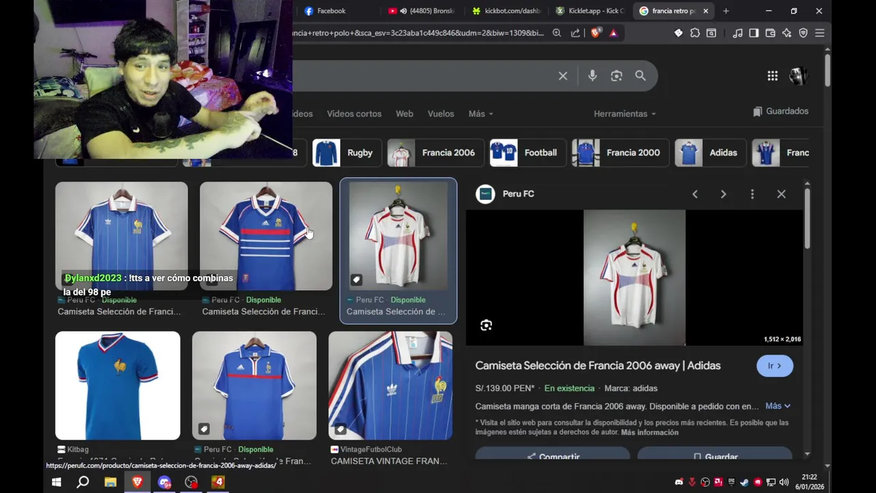
Task: Close the francia retro Google tab
Action: (x=706, y=11)
